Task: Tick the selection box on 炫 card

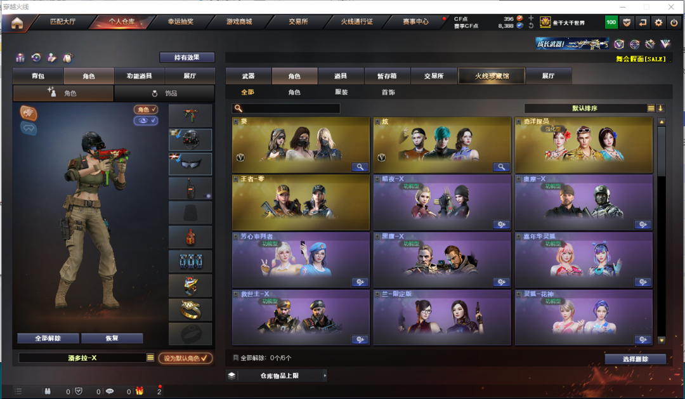Action: click(377, 122)
